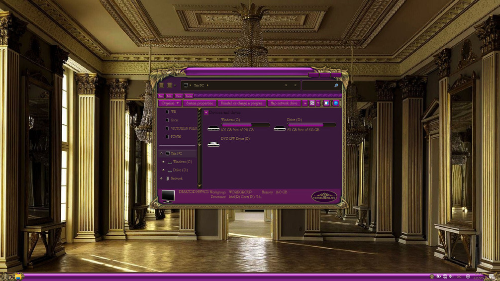Open the view options dropdown arrow

tap(318, 103)
